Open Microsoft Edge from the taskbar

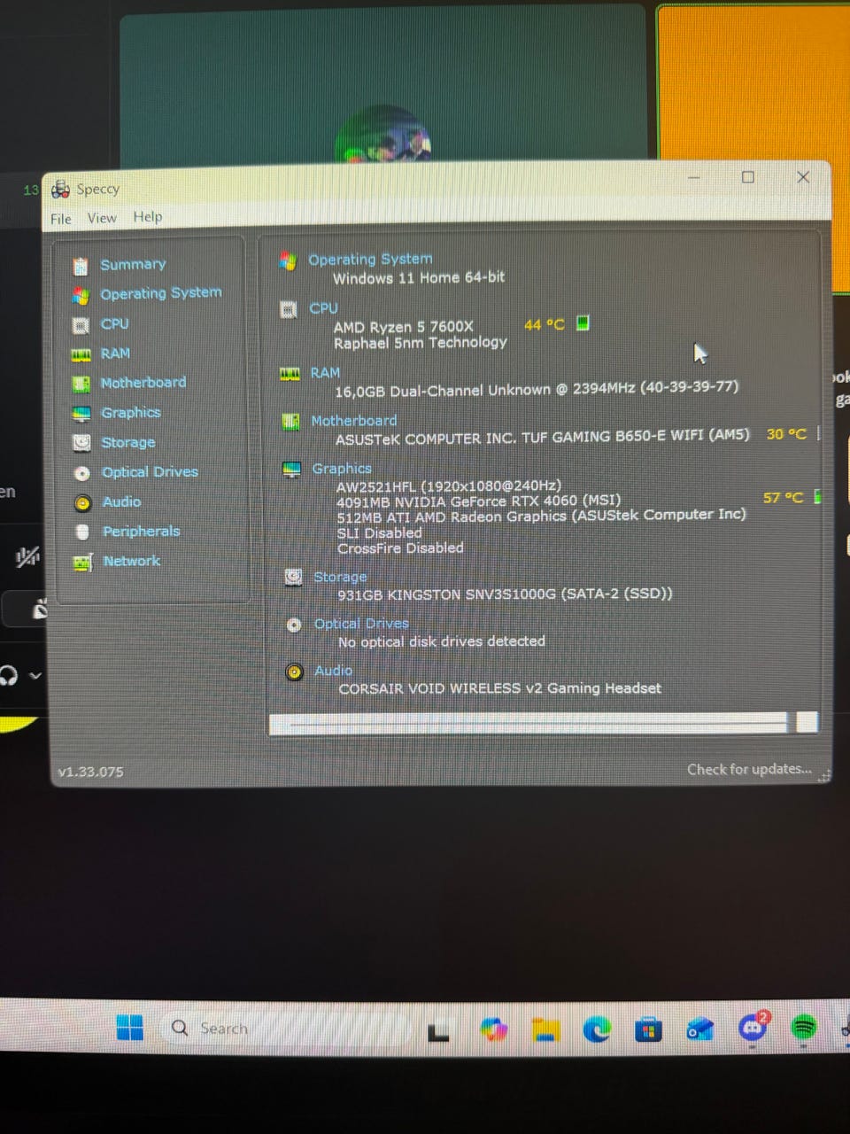597,1029
